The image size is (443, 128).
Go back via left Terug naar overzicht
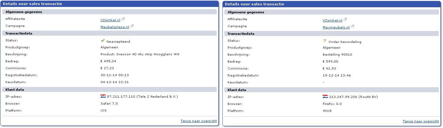(199, 121)
